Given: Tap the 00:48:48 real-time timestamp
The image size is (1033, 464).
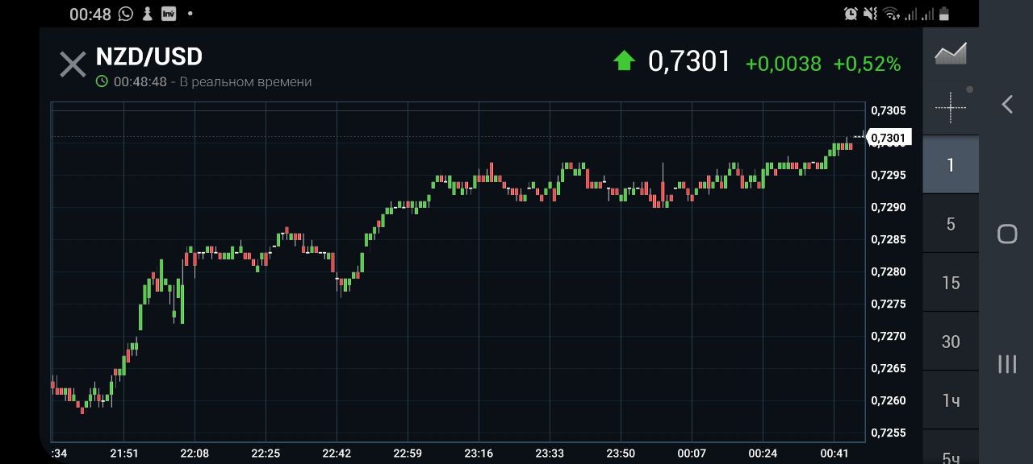Looking at the screenshot, I should point(140,81).
